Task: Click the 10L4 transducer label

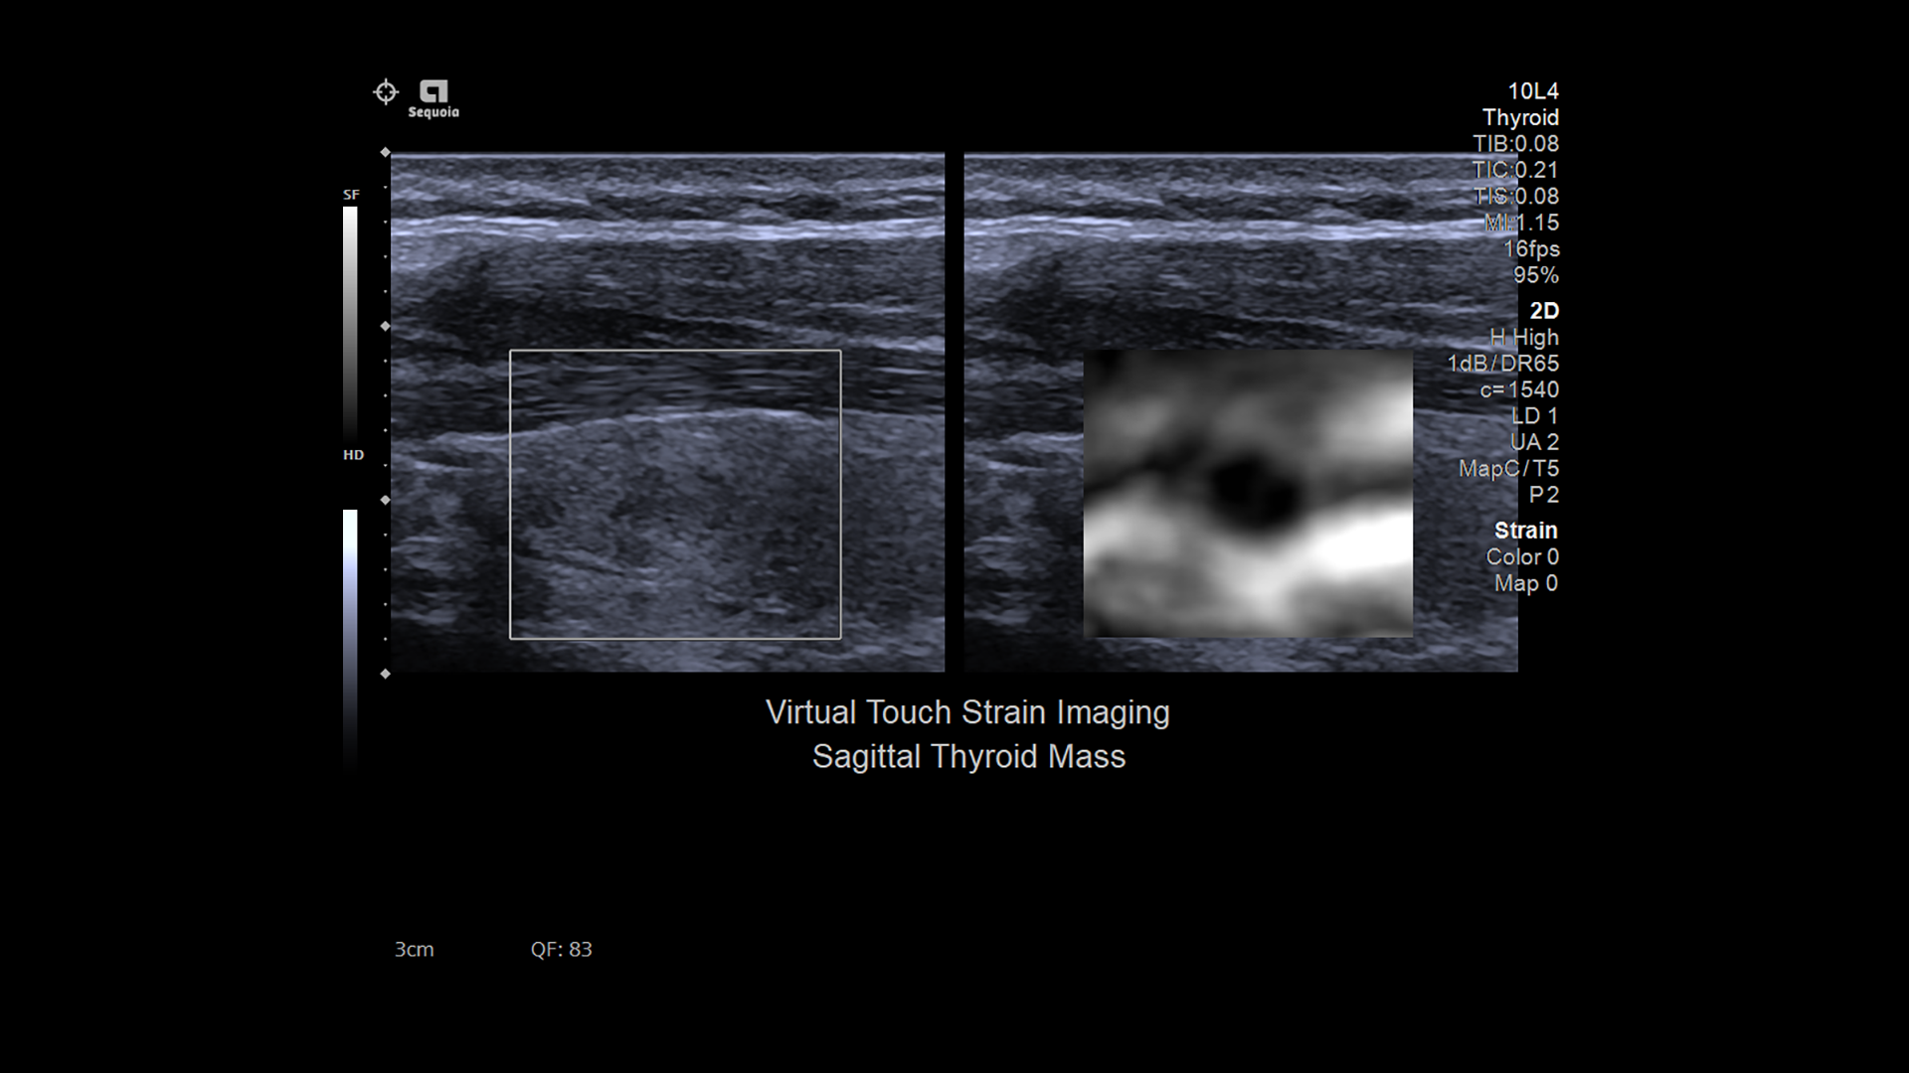Action: pyautogui.click(x=1535, y=90)
